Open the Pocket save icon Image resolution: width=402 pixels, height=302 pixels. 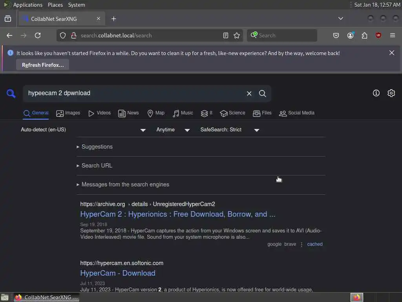tap(336, 35)
